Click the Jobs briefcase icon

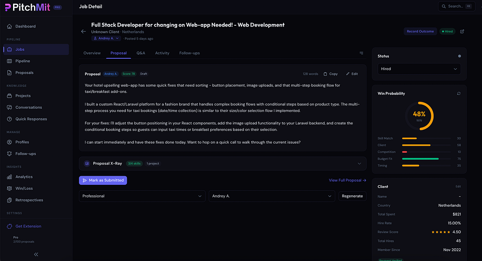click(x=10, y=50)
